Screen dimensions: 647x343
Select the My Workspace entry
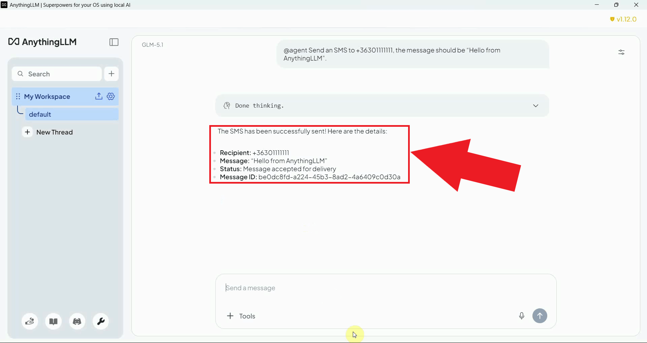tap(65, 97)
